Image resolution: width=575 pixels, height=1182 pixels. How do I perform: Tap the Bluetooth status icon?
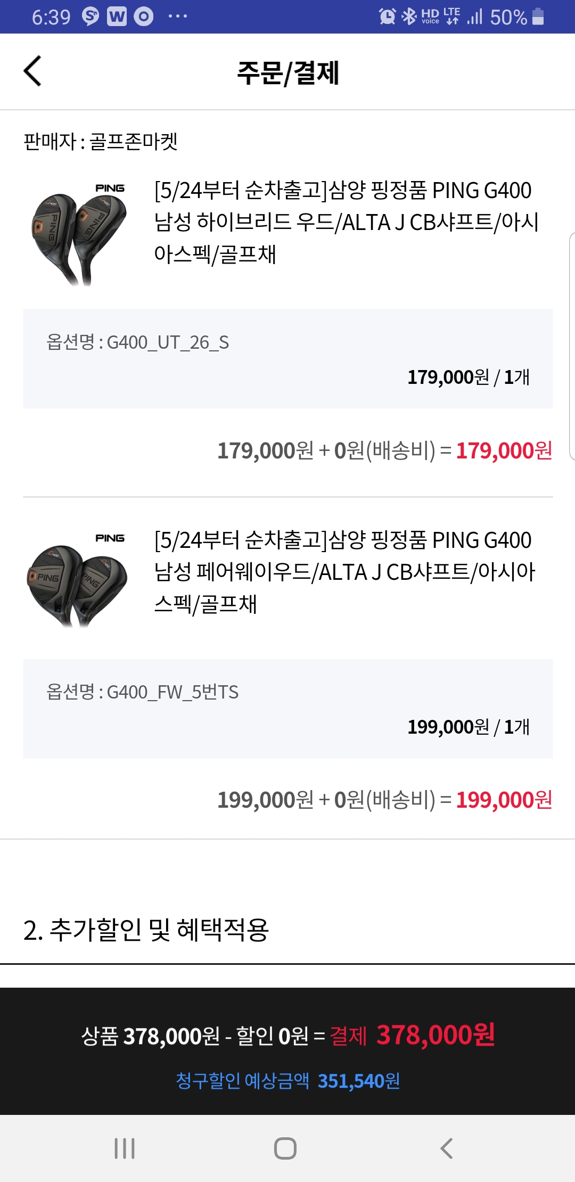click(409, 17)
